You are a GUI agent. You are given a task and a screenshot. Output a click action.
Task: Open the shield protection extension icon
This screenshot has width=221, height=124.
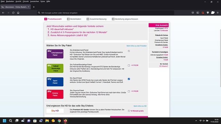pos(208,13)
